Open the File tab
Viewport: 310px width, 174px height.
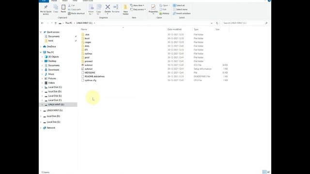tap(44, 1)
